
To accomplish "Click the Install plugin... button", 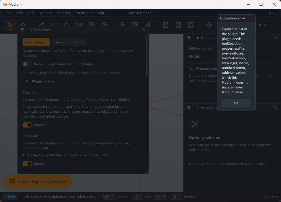I will pyautogui.click(x=36, y=42).
